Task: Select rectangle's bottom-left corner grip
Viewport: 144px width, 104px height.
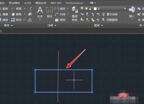Action: 35,92
